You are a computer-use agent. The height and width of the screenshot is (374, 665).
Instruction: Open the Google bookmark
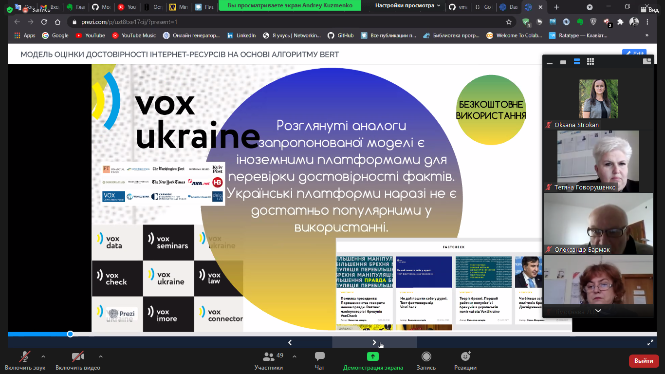pos(55,35)
